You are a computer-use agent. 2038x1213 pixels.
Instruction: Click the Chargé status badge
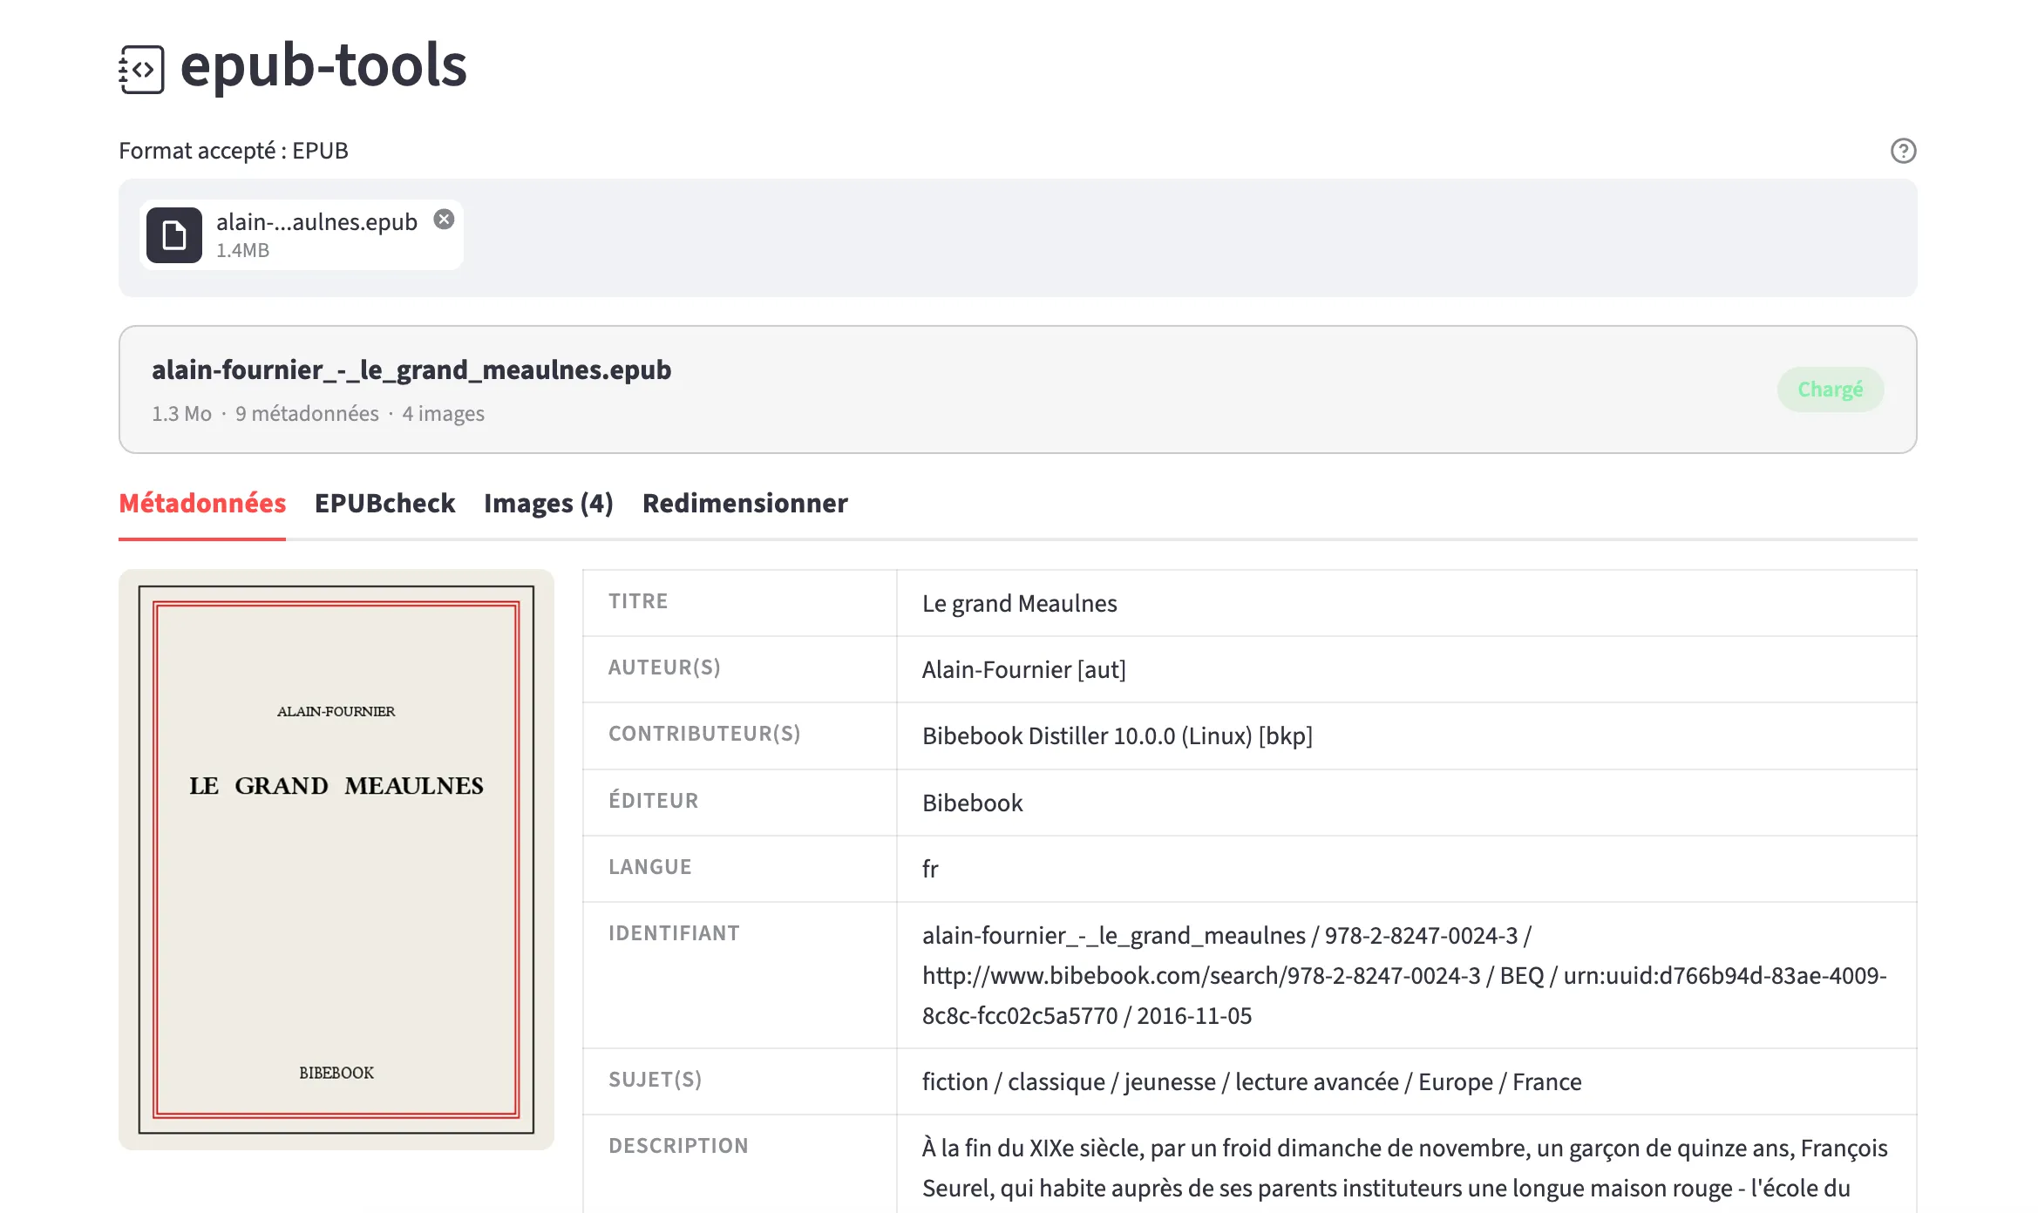pyautogui.click(x=1831, y=390)
